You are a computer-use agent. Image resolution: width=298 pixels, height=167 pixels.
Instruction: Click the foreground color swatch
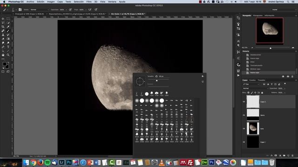4,64
